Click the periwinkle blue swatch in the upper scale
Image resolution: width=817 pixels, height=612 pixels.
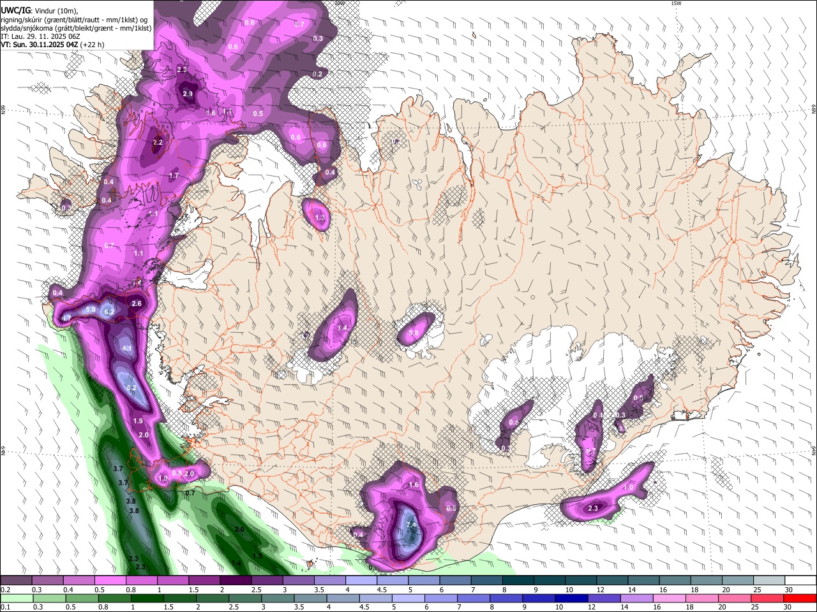coord(360,580)
